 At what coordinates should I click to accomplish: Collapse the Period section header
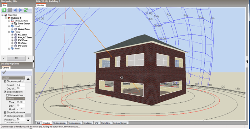point(16,98)
